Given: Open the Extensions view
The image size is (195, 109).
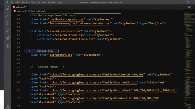Looking at the screenshot, I should [x=8, y=38].
